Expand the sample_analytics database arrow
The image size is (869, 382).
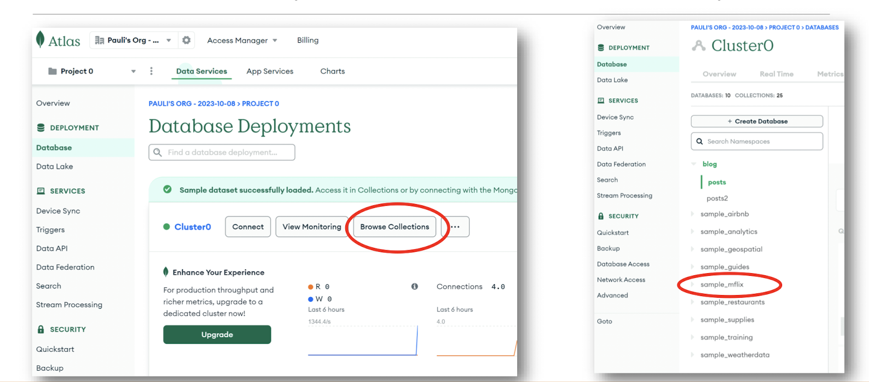coord(692,231)
